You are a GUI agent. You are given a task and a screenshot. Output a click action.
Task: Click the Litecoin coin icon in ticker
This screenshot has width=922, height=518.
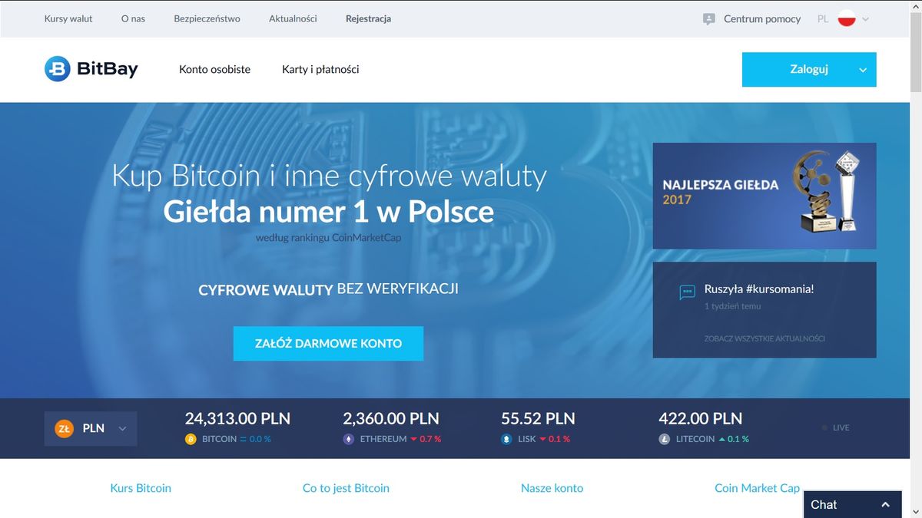click(665, 439)
